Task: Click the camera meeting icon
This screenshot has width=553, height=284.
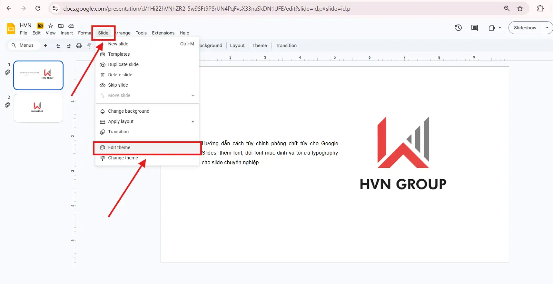Action: [492, 28]
